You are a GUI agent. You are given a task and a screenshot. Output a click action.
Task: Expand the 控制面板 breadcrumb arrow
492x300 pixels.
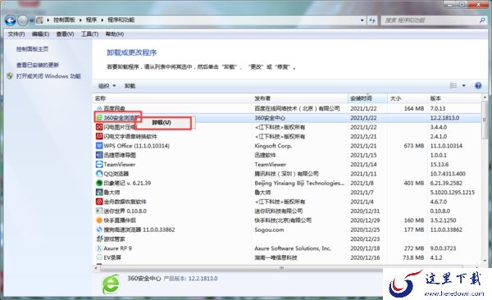[x=80, y=20]
